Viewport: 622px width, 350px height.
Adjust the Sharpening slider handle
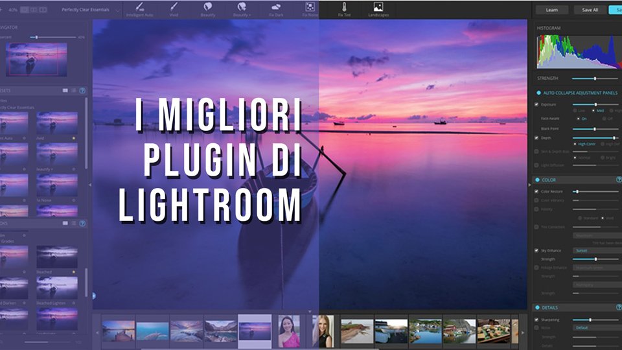pos(590,320)
